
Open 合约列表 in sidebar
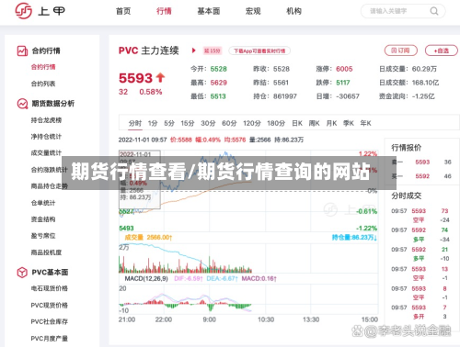coord(43,84)
